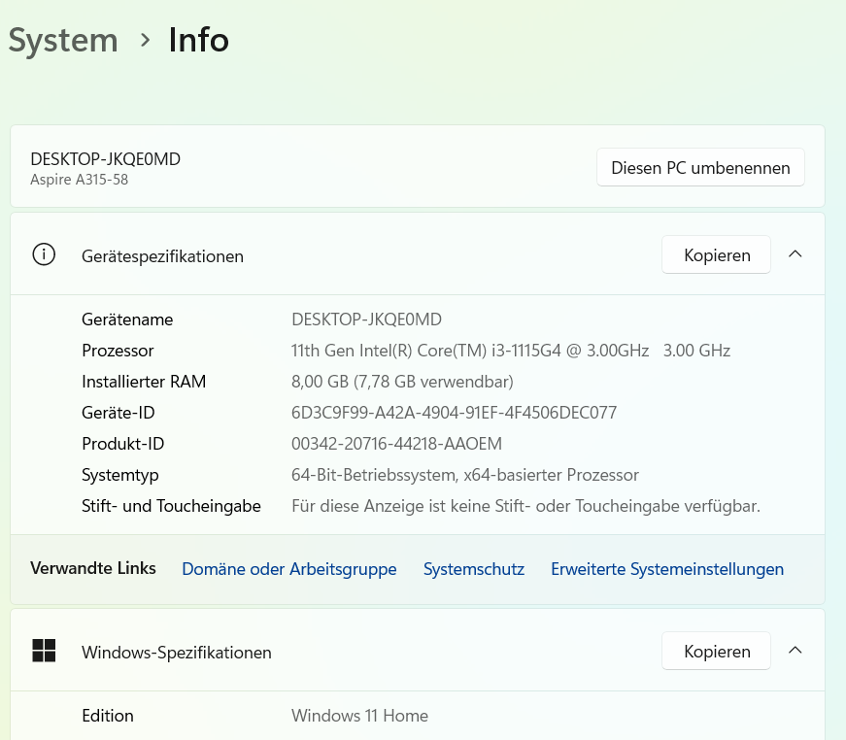The image size is (846, 740).
Task: Click Diesen PC umbenennen button
Action: pyautogui.click(x=700, y=168)
